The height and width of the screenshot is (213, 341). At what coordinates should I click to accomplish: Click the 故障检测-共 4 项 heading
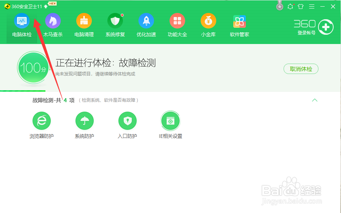(x=53, y=100)
